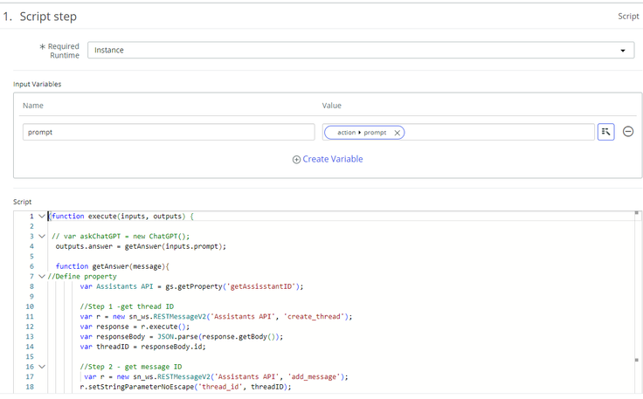Click the Script label at top right
The height and width of the screenshot is (399, 643).
point(628,16)
